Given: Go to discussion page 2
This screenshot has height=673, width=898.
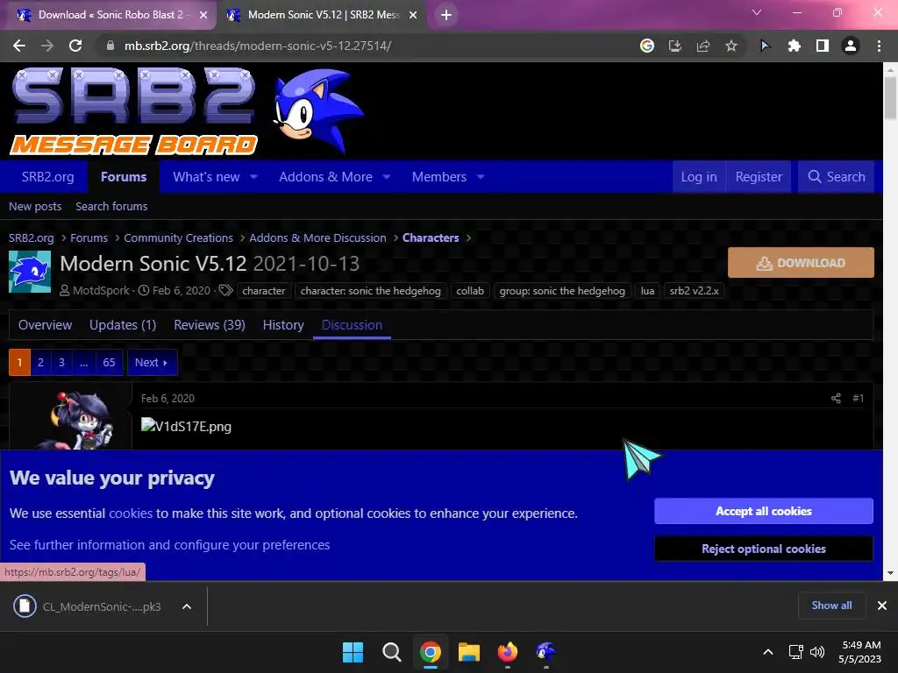Looking at the screenshot, I should [x=40, y=362].
